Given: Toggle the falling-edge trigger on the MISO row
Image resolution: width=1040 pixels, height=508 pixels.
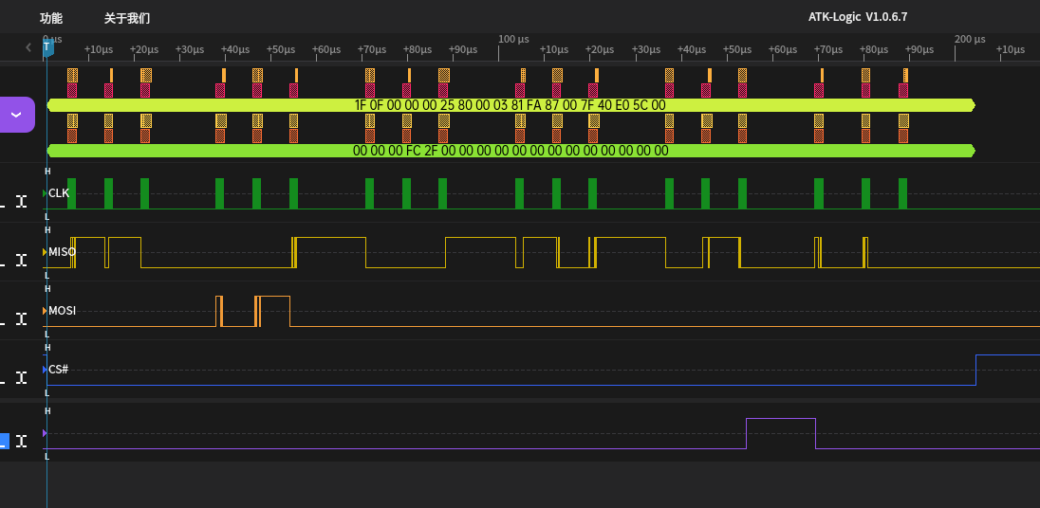Looking at the screenshot, I should coord(2,262).
